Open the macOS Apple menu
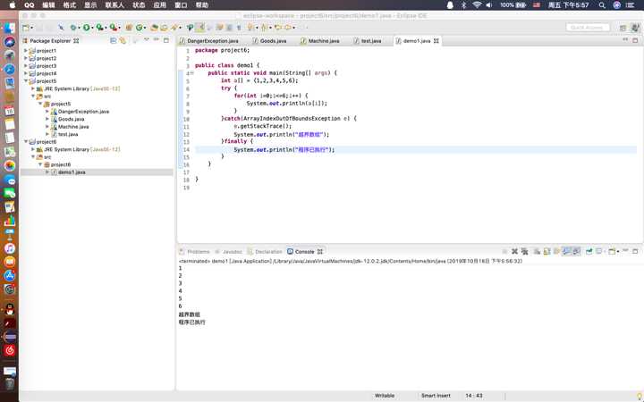Image resolution: width=644 pixels, height=402 pixels. point(13,5)
